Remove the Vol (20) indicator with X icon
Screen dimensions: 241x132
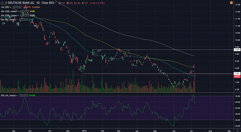[20, 7]
